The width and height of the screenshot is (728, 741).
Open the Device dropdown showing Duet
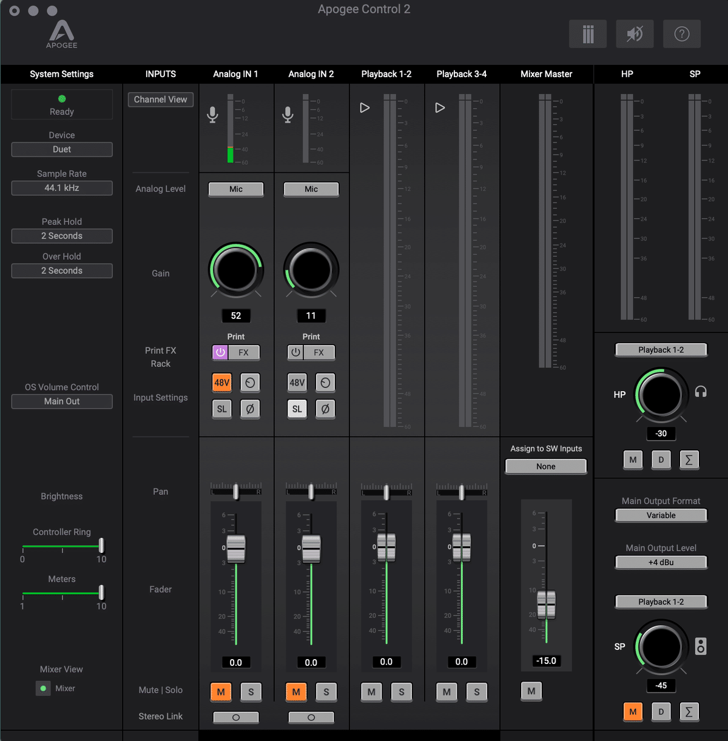[x=62, y=149]
